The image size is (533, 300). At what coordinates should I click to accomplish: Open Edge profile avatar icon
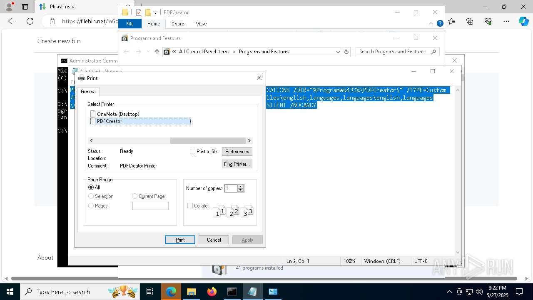coord(9,7)
